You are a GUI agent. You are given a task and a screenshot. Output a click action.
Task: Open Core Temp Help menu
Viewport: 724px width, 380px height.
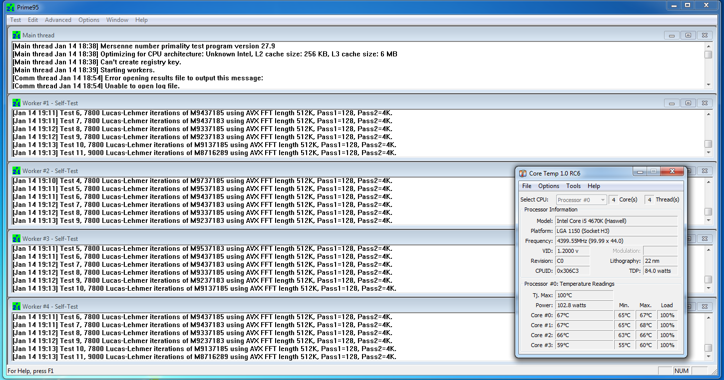pos(594,186)
